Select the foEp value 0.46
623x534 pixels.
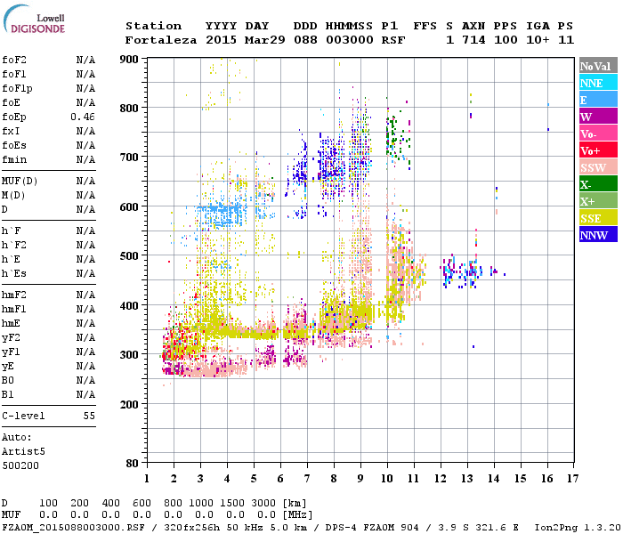[x=84, y=117]
